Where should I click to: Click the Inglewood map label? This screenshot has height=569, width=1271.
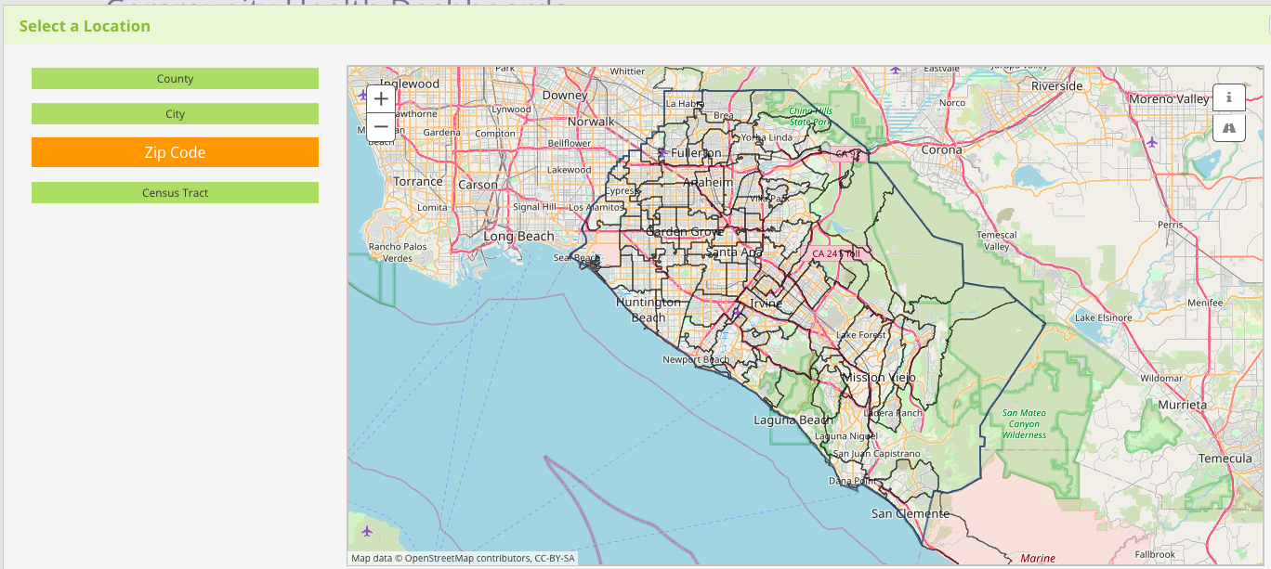409,84
